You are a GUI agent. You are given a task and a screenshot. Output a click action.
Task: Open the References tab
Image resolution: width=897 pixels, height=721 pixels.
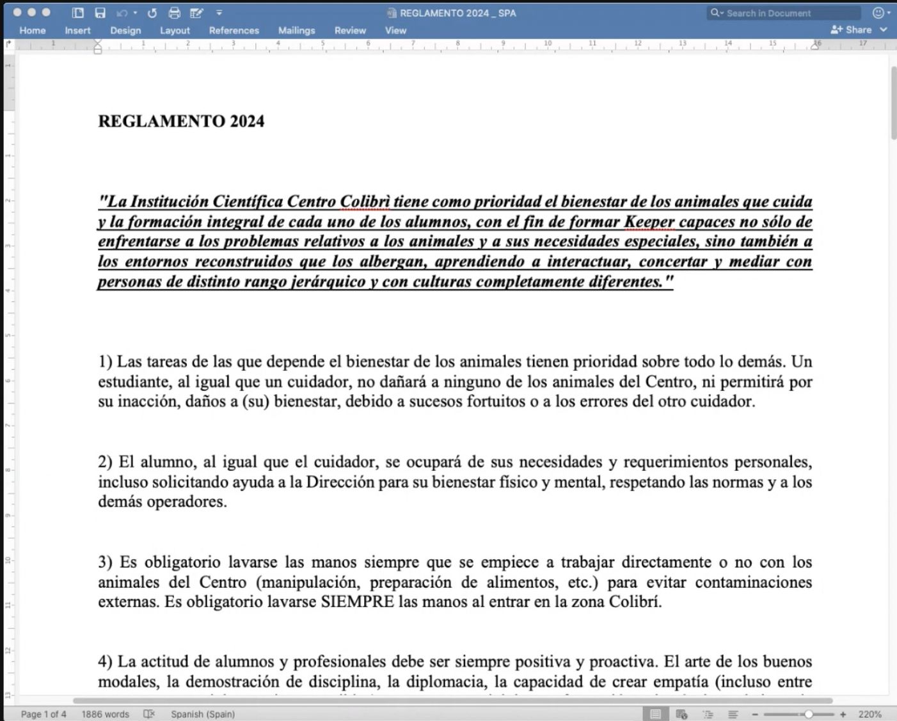point(234,30)
